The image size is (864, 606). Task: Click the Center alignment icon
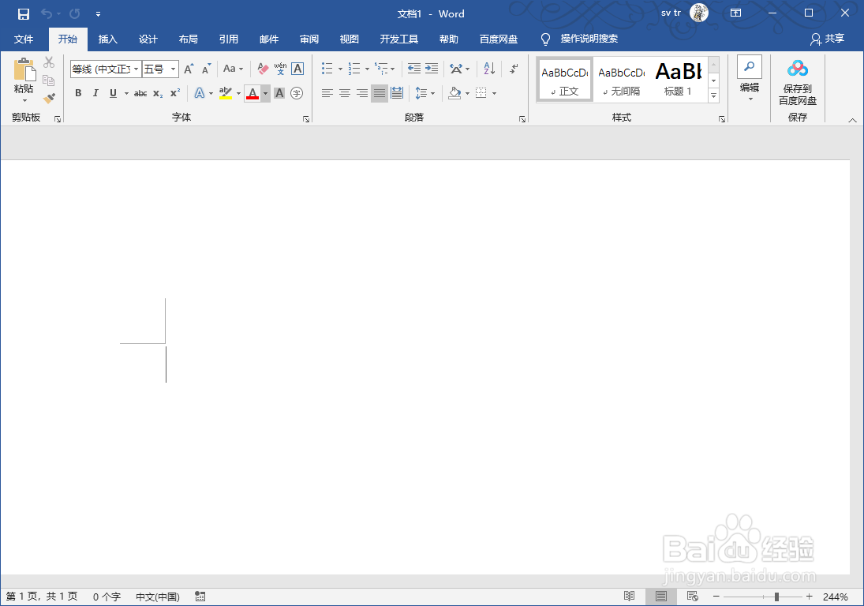click(345, 93)
